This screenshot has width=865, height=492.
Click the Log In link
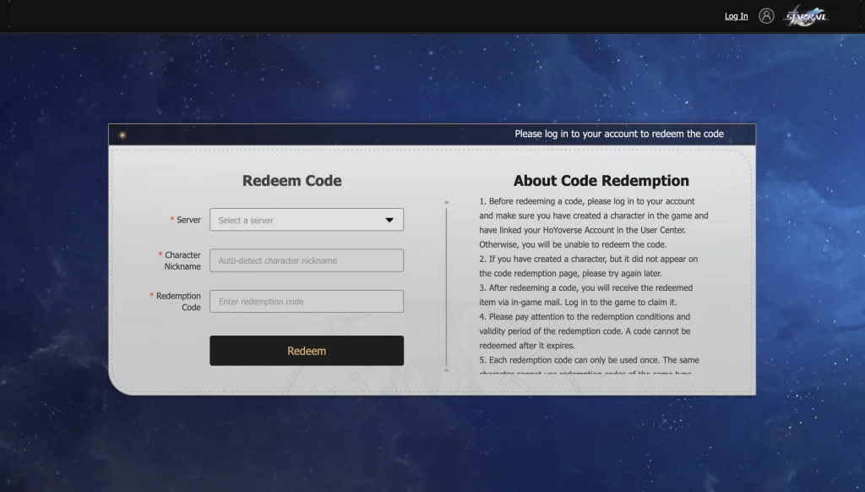tap(736, 16)
